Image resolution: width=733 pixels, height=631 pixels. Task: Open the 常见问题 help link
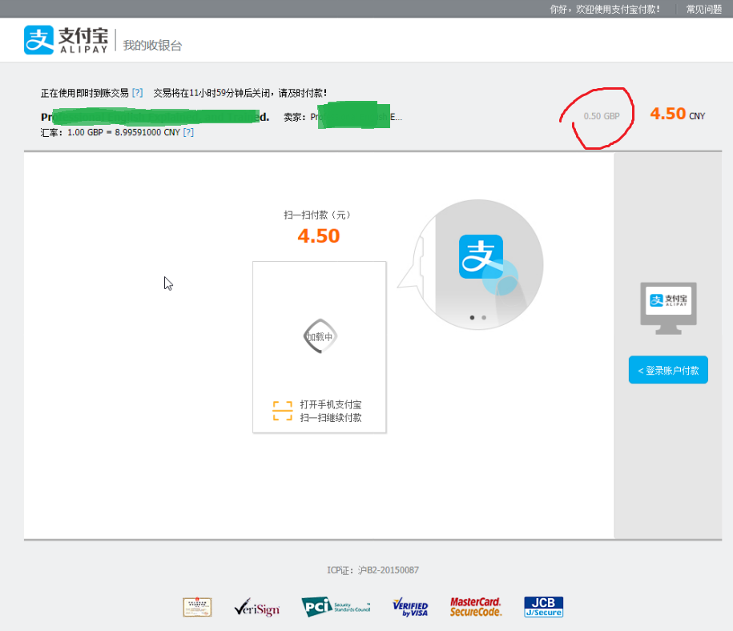703,9
